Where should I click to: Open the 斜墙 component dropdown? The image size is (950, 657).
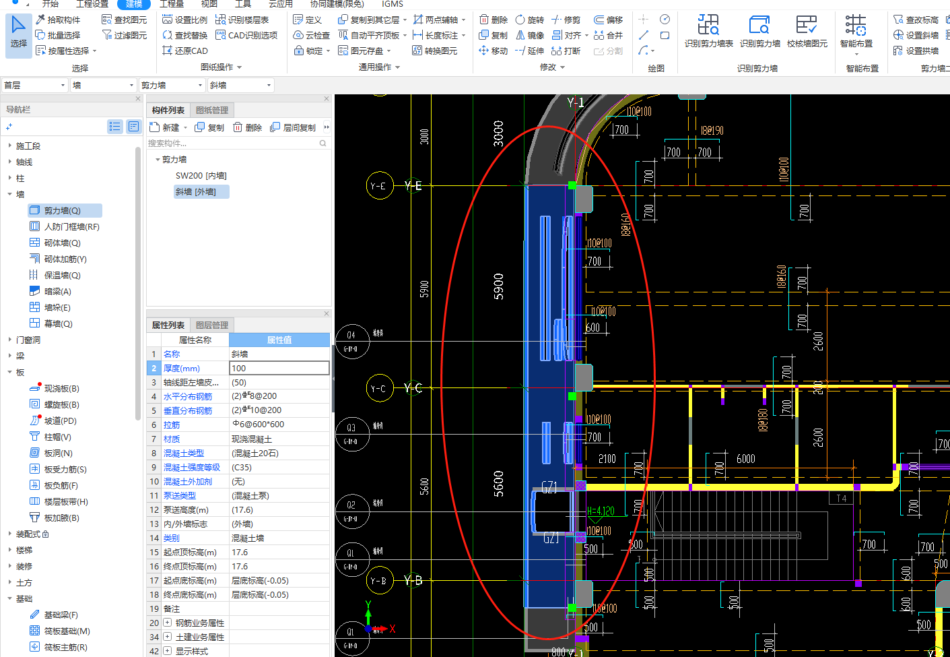[240, 85]
